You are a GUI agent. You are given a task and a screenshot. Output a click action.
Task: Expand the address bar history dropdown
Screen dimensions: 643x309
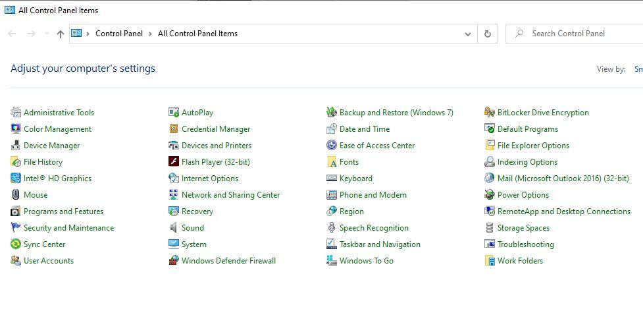(x=468, y=34)
